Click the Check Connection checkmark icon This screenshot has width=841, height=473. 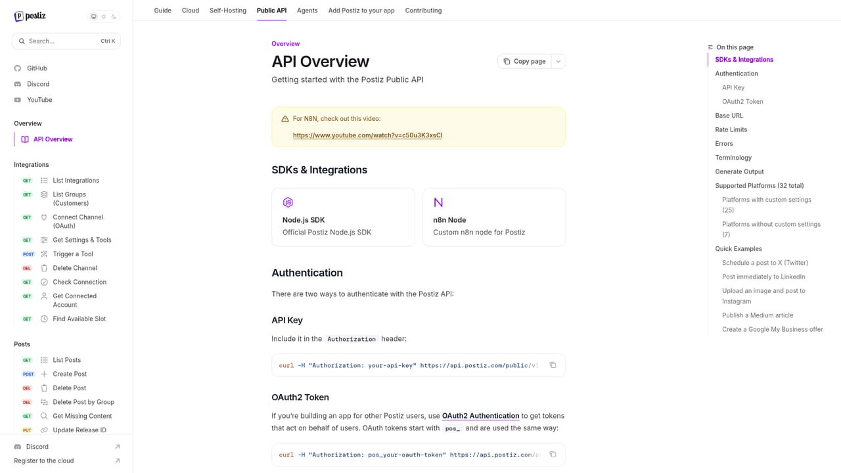point(44,282)
